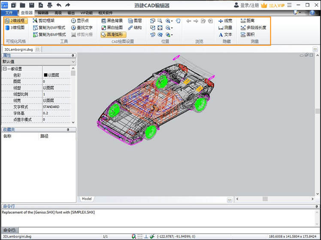Image resolution: width=321 pixels, height=240 pixels.
Task: Click the 线型比例 value cell in properties
Action: tap(57, 94)
